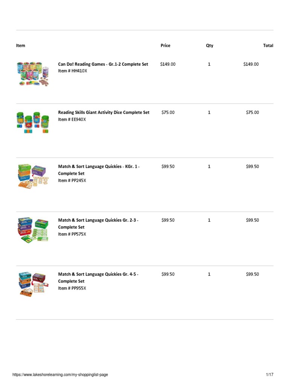
Task: Click the Qty column header
Action: pos(210,45)
